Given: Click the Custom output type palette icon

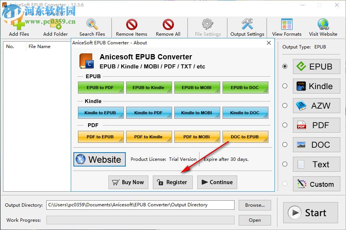Looking at the screenshot, I should click(301, 184).
